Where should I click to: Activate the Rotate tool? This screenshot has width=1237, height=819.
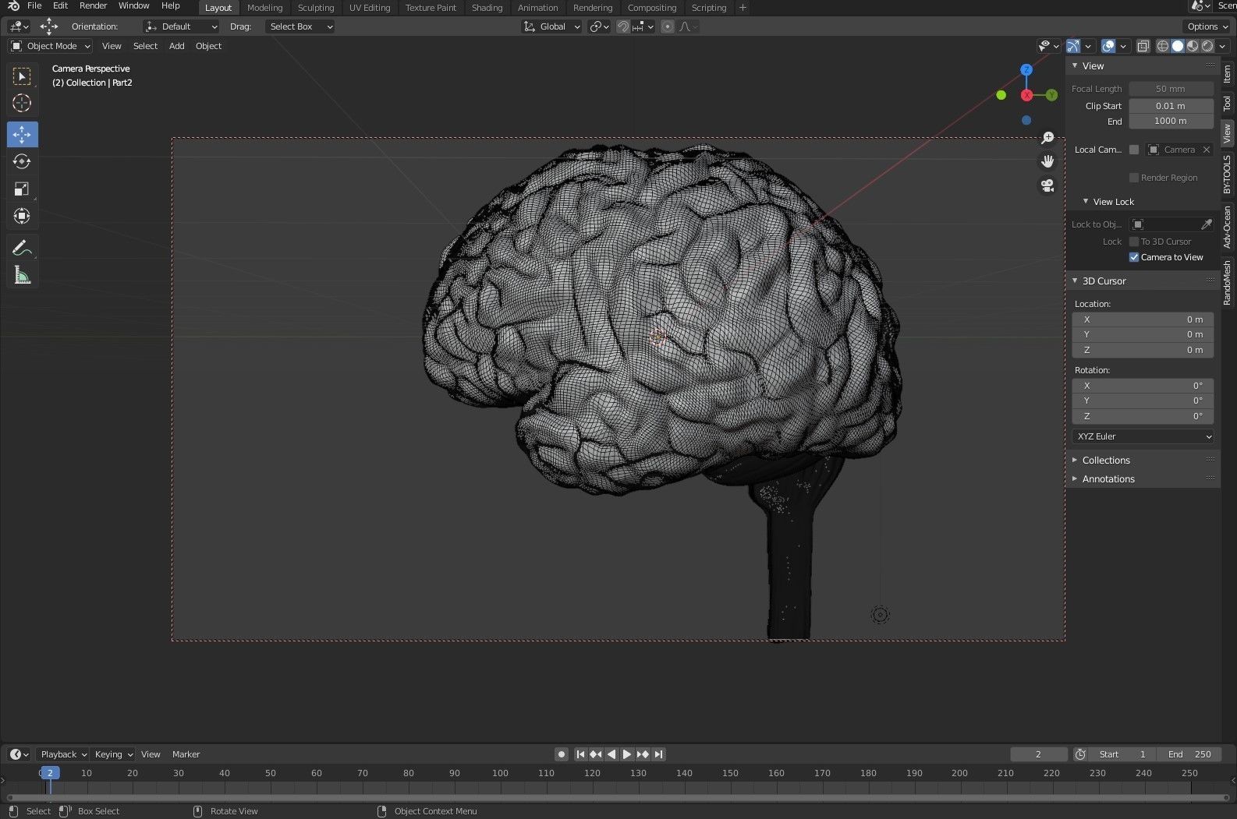[x=22, y=162]
